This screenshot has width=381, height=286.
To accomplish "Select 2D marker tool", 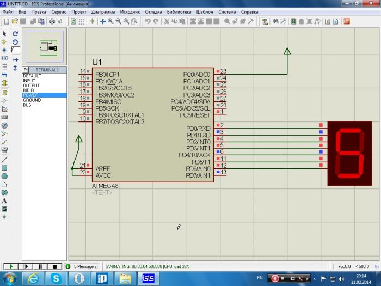I will point(4,217).
